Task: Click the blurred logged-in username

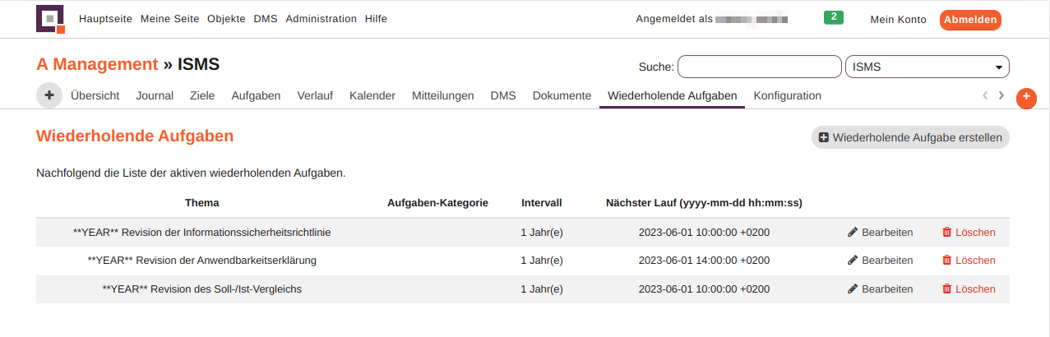Action: coord(752,19)
